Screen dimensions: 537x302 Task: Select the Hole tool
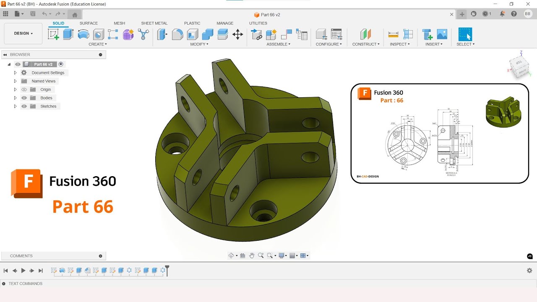(x=99, y=34)
